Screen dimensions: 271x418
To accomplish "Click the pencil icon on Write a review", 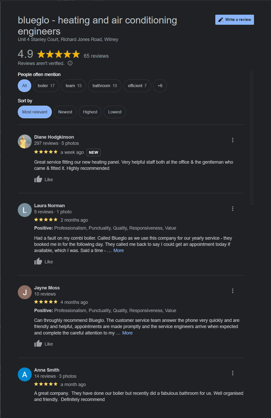I will [x=221, y=20].
